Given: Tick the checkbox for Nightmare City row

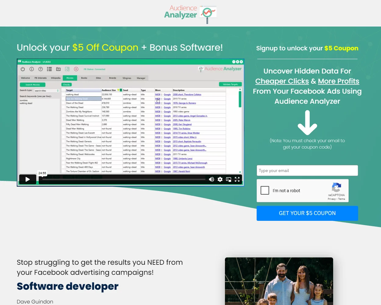Looking at the screenshot, I should pos(64,159).
